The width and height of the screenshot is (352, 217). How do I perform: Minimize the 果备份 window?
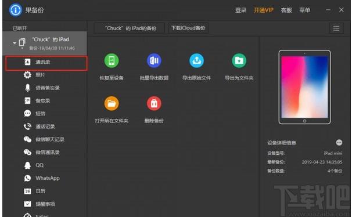[x=328, y=10]
